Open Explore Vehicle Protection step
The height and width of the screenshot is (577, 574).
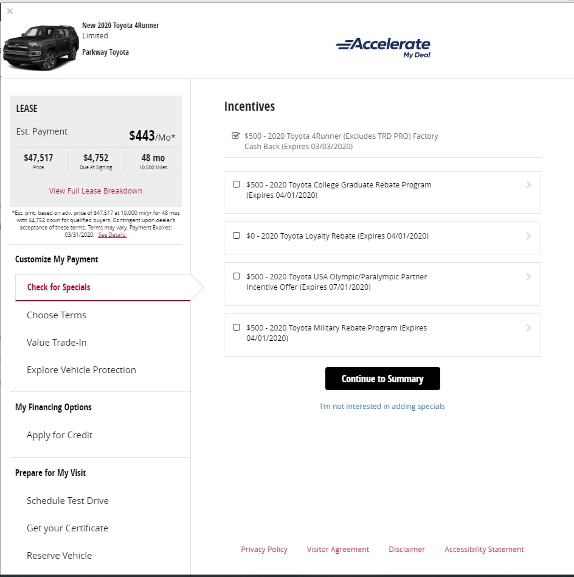(x=81, y=370)
